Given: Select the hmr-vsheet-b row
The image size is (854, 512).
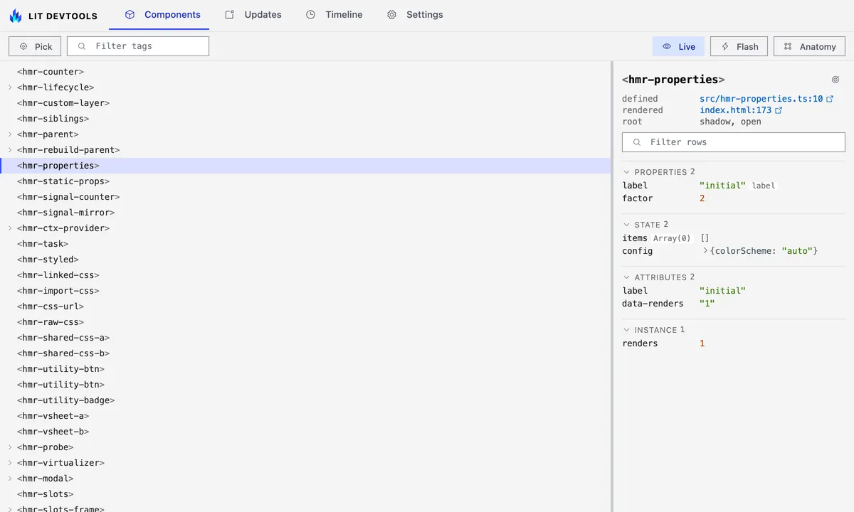Looking at the screenshot, I should coord(305,432).
